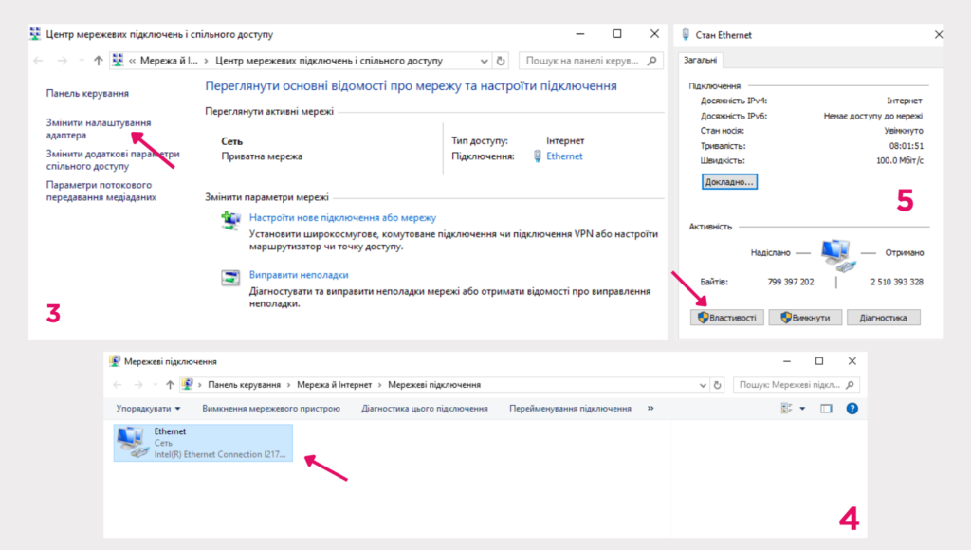This screenshot has width=971, height=550.
Task: Open 'Змінити налаштування адаптера' link
Action: (x=99, y=129)
